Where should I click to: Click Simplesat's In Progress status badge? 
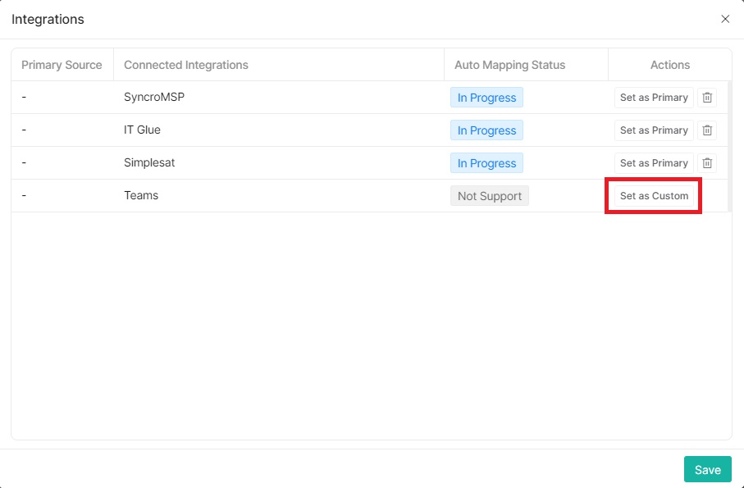(x=486, y=162)
